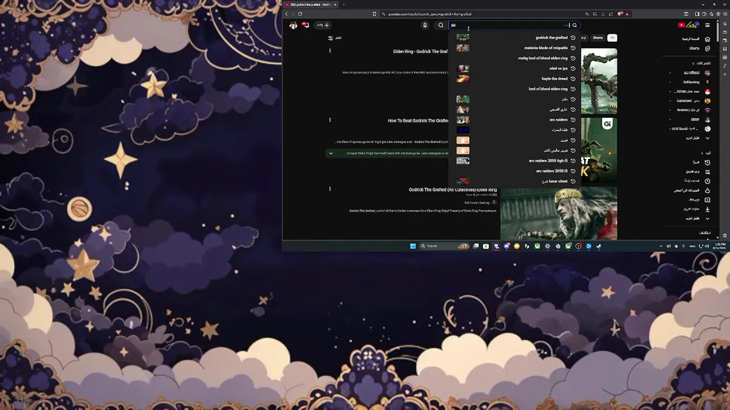The height and width of the screenshot is (410, 730).
Task: Open the green Xbox app on taskbar
Action: 537,246
